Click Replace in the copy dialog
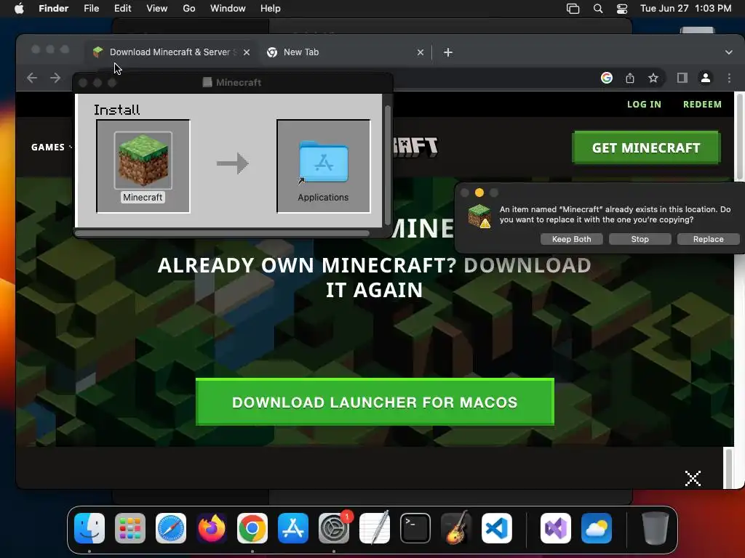 (708, 239)
